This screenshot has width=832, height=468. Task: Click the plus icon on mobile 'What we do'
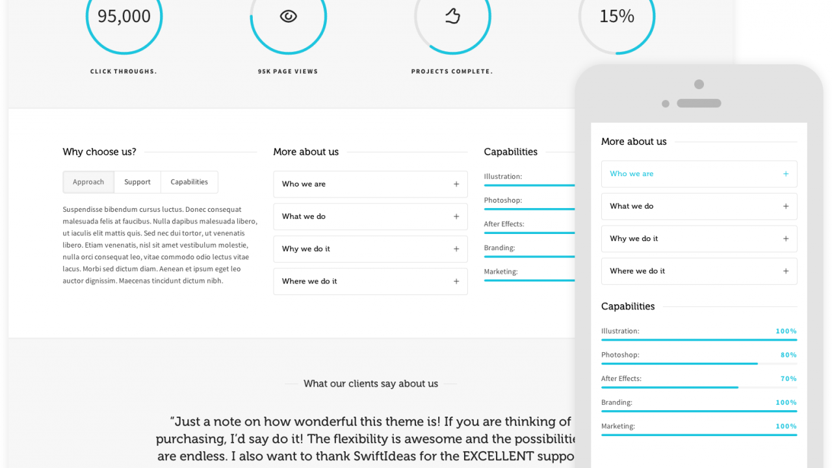tap(786, 206)
